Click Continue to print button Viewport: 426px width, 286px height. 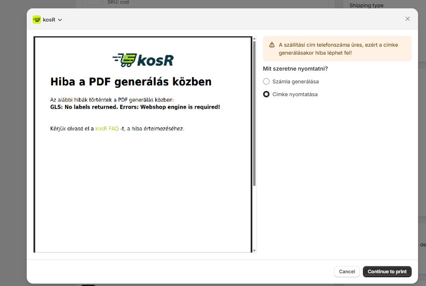click(x=387, y=272)
